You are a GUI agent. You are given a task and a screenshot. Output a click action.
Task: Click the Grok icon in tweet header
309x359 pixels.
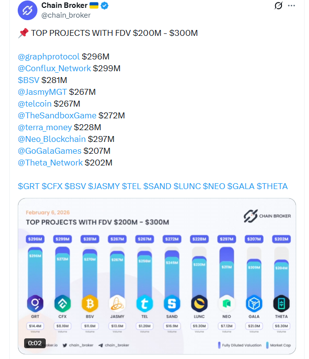click(x=278, y=6)
